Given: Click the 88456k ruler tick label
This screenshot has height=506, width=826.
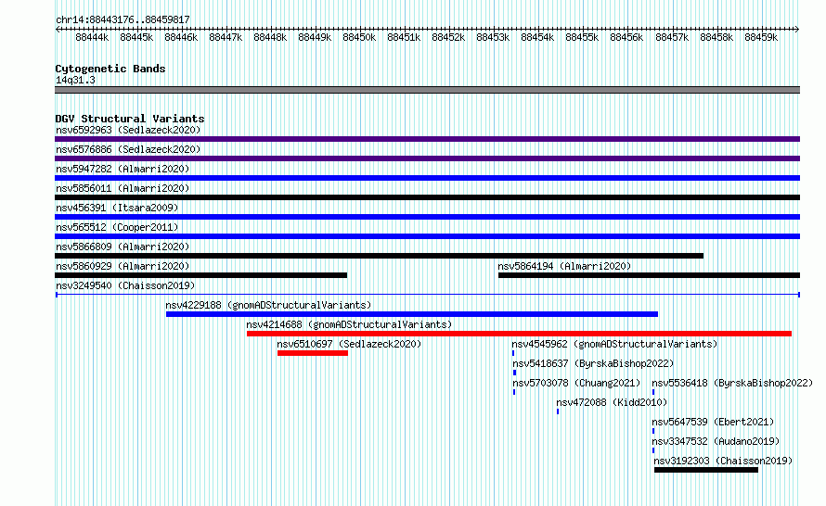Looking at the screenshot, I should [626, 37].
